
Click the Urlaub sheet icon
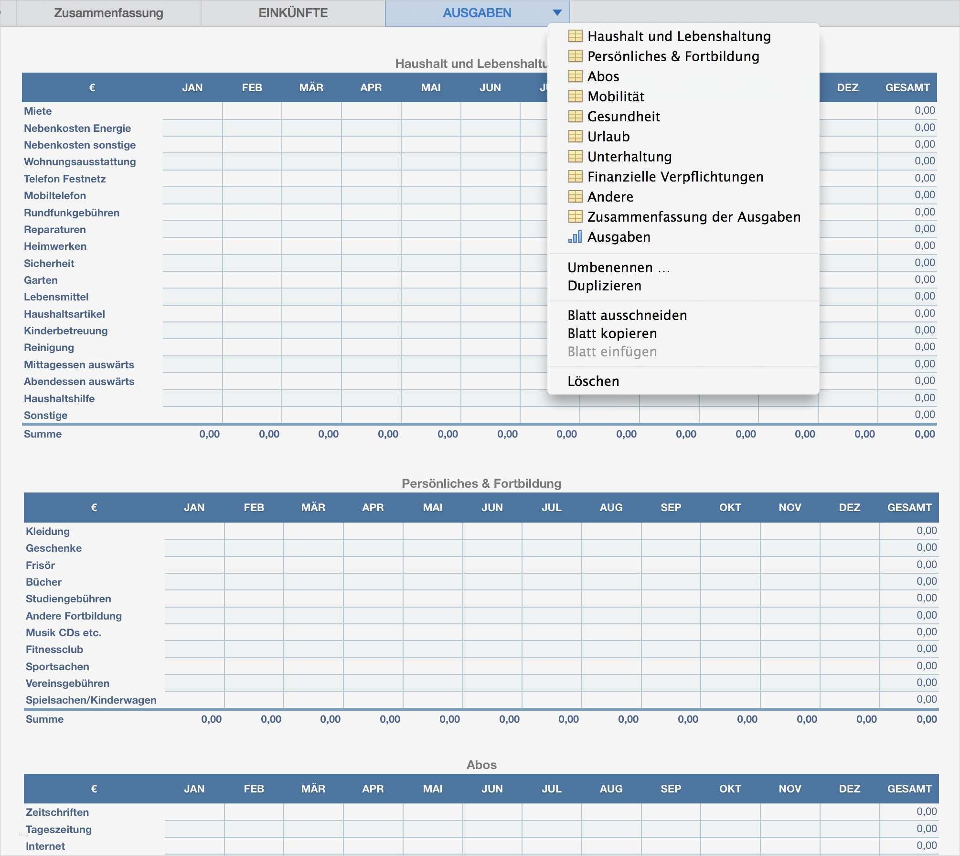[575, 136]
